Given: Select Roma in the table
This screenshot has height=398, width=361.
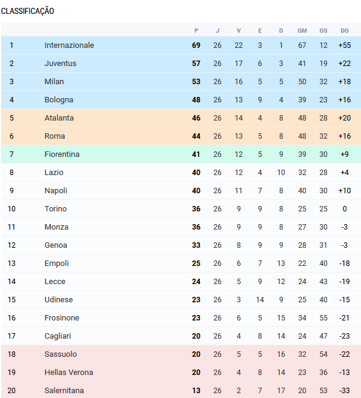Looking at the screenshot, I should (x=55, y=136).
